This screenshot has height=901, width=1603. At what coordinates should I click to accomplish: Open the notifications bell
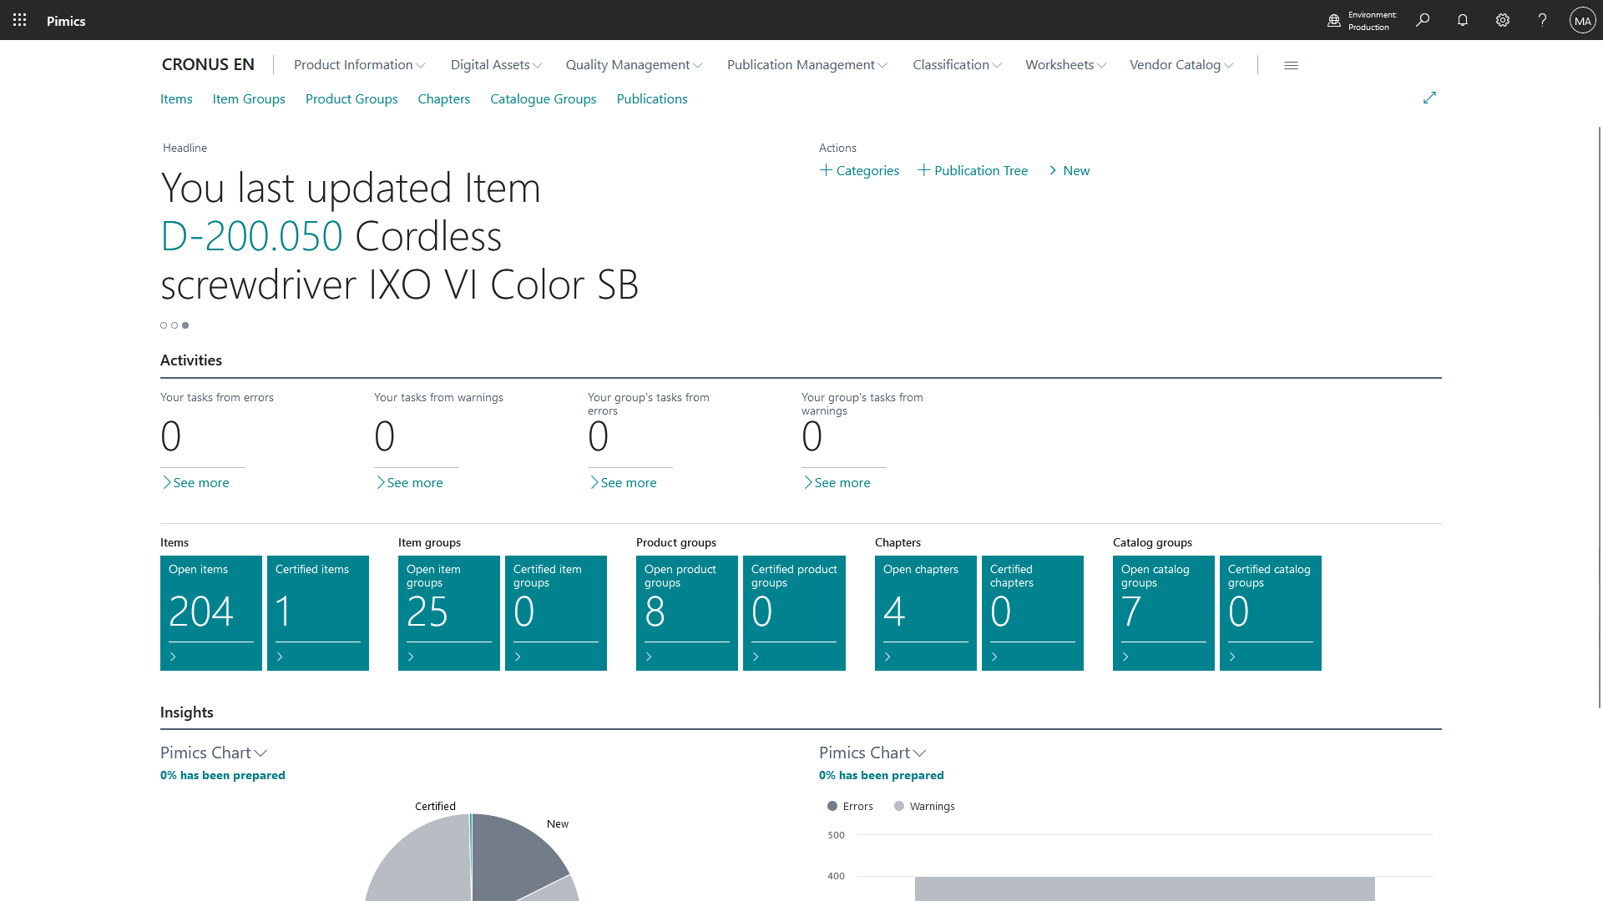[1463, 20]
